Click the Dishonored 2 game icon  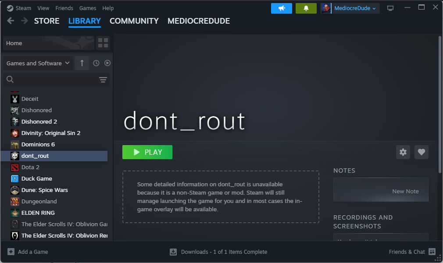[14, 122]
